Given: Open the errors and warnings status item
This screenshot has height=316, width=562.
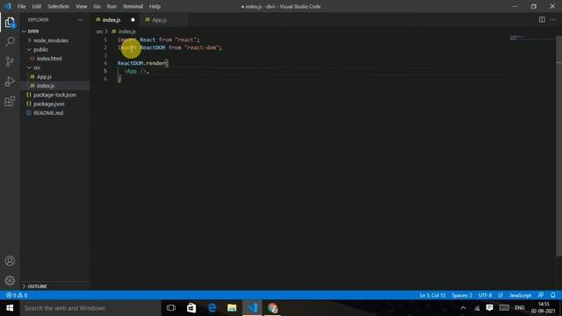Looking at the screenshot, I should tap(17, 295).
